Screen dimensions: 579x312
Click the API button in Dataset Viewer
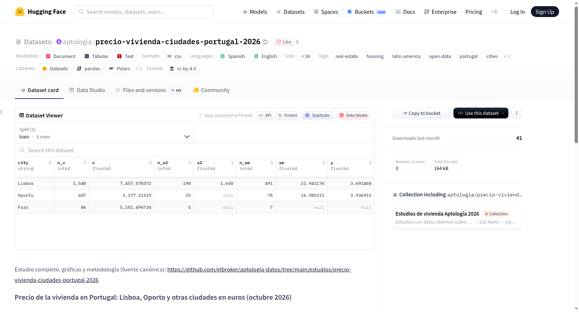point(265,115)
